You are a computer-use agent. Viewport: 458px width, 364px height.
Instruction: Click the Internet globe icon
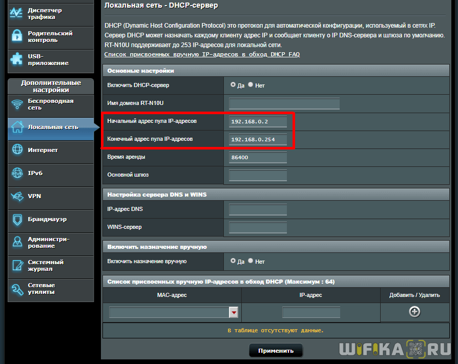(x=18, y=150)
